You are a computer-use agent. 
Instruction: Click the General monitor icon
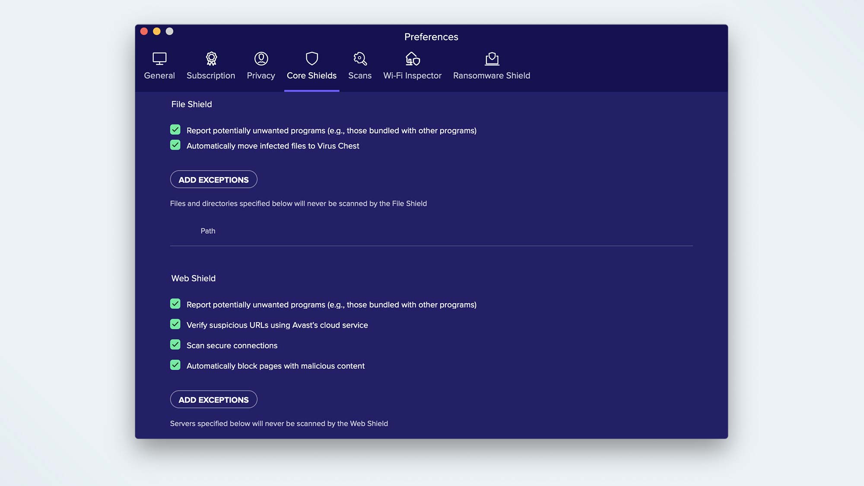click(159, 59)
